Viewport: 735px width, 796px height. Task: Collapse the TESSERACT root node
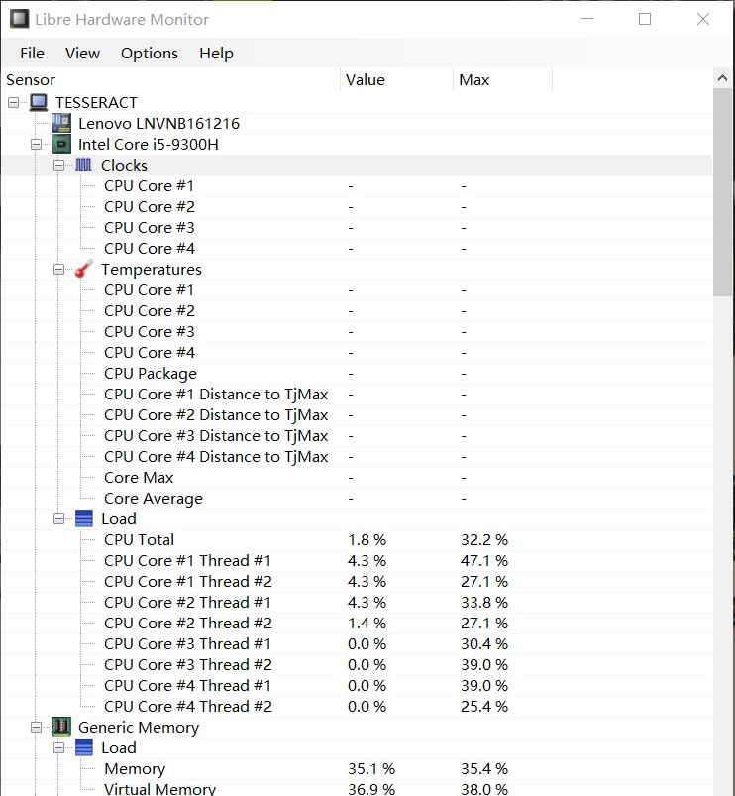tap(13, 102)
